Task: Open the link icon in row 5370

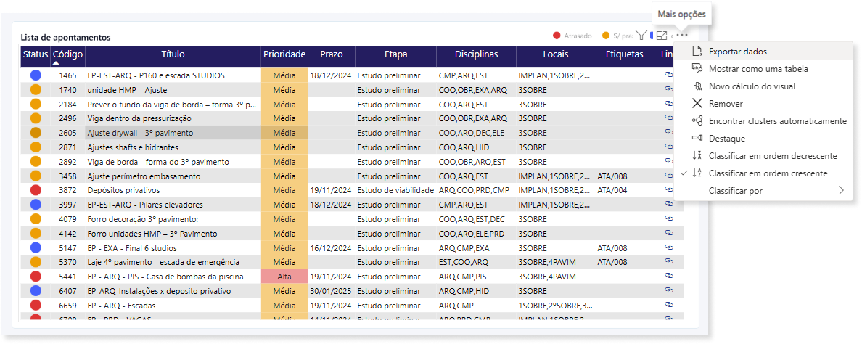Action: [668, 261]
